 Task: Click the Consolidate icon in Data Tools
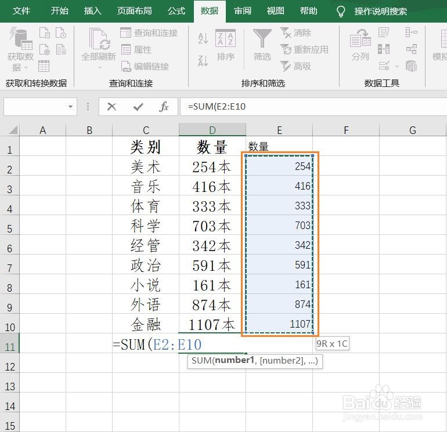tap(412, 32)
